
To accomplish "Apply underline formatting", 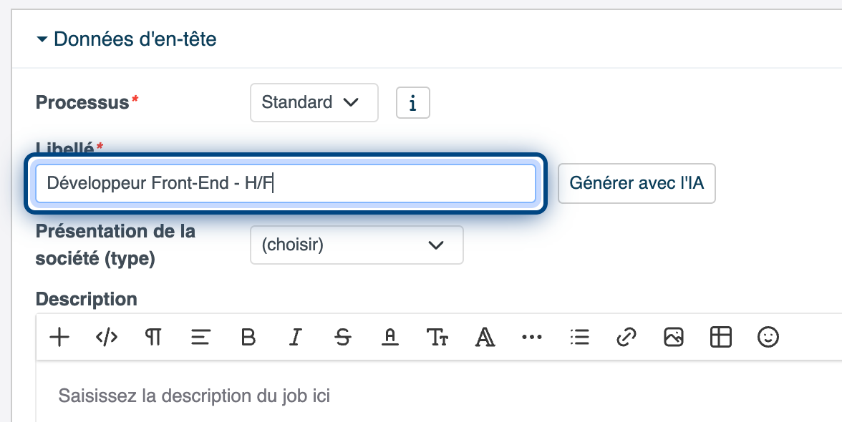I will coord(389,337).
